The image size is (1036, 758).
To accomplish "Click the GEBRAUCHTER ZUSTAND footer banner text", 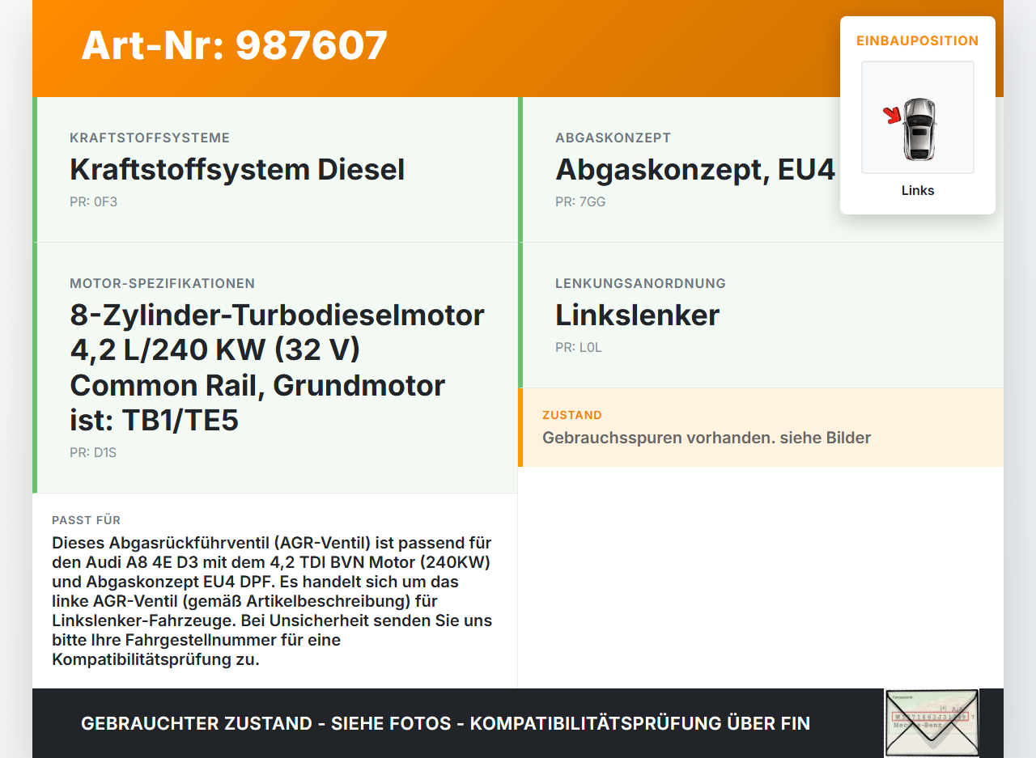I will tap(445, 723).
